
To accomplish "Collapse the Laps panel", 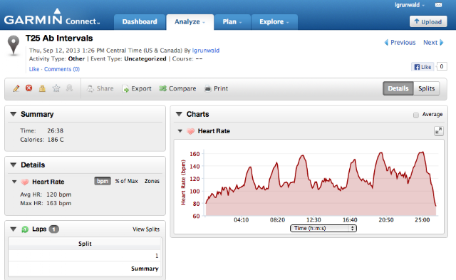I will coord(13,229).
